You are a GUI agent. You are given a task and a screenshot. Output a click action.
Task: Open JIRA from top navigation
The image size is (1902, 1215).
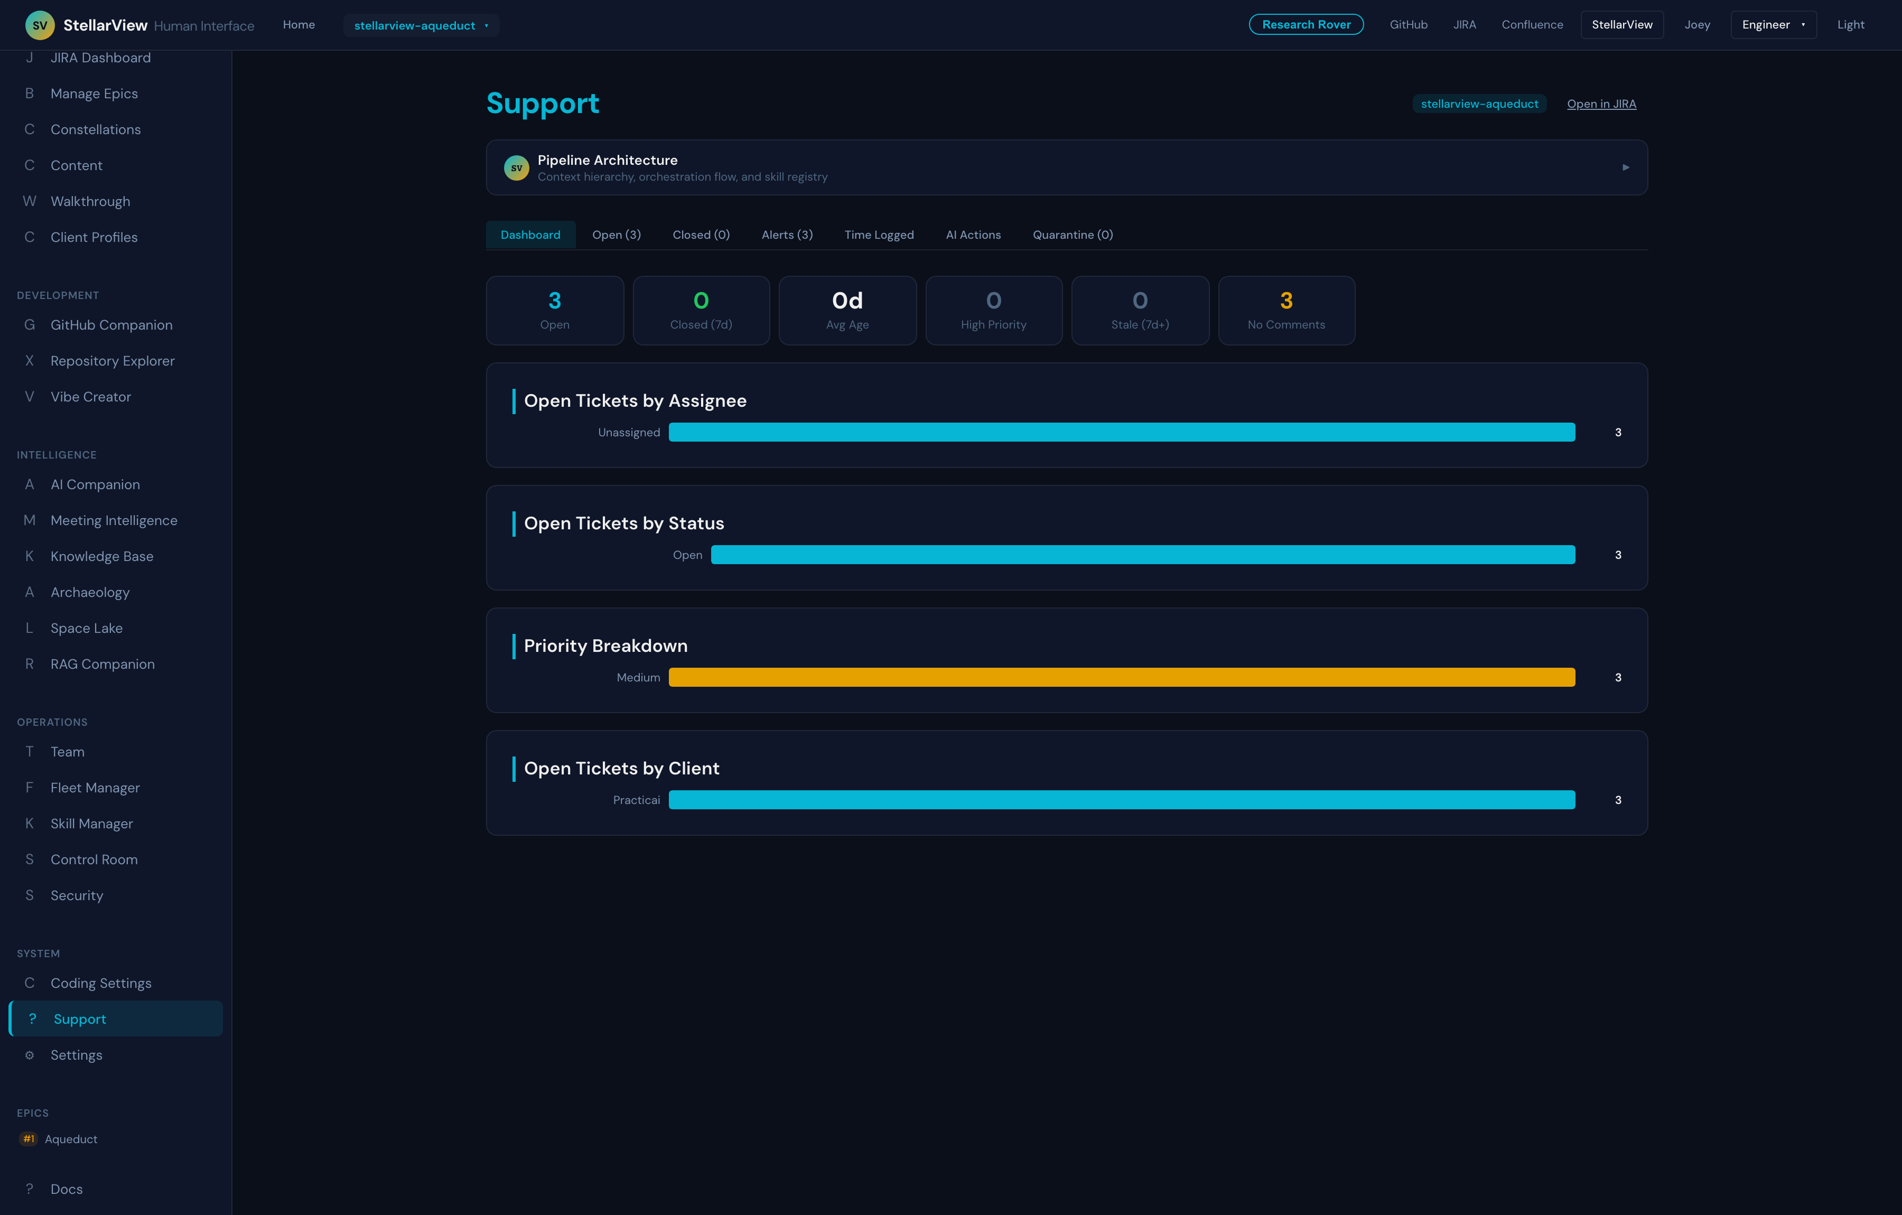click(1465, 24)
